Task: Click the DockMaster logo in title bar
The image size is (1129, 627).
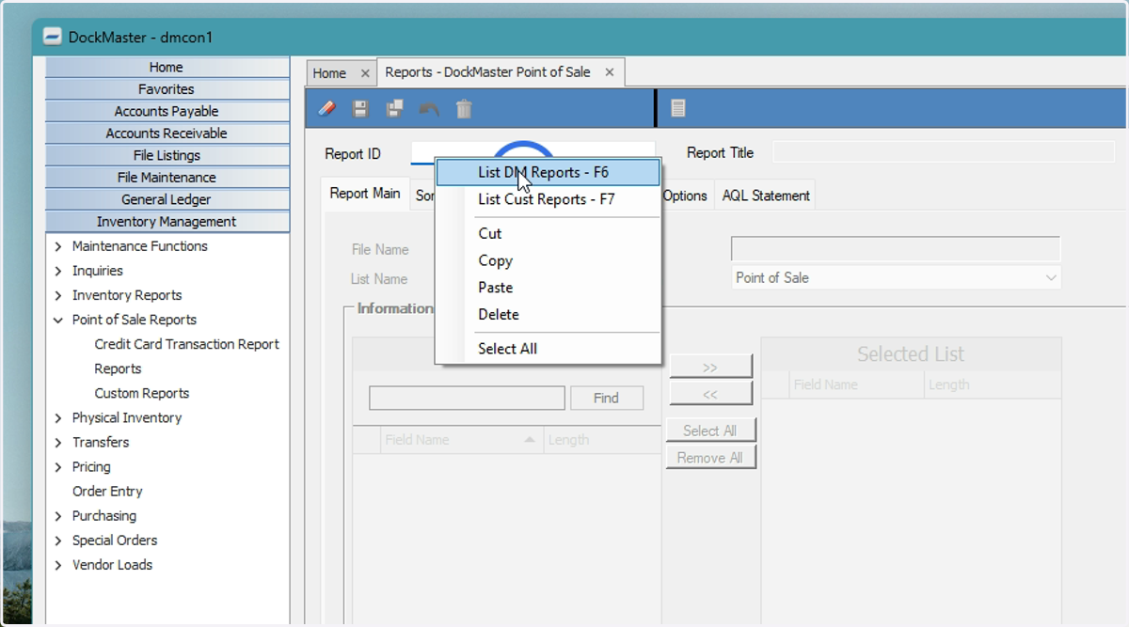Action: pos(52,38)
